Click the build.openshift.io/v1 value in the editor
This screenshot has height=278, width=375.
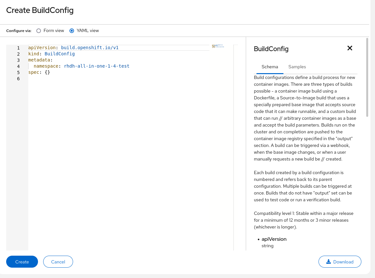tap(90, 48)
